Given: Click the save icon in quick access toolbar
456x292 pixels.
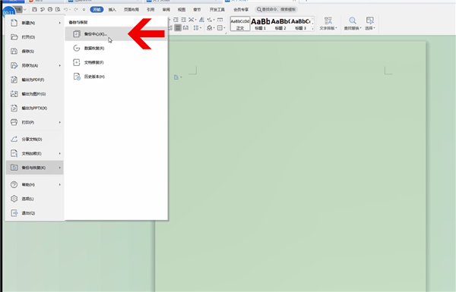Looking at the screenshot, I should coord(35,10).
